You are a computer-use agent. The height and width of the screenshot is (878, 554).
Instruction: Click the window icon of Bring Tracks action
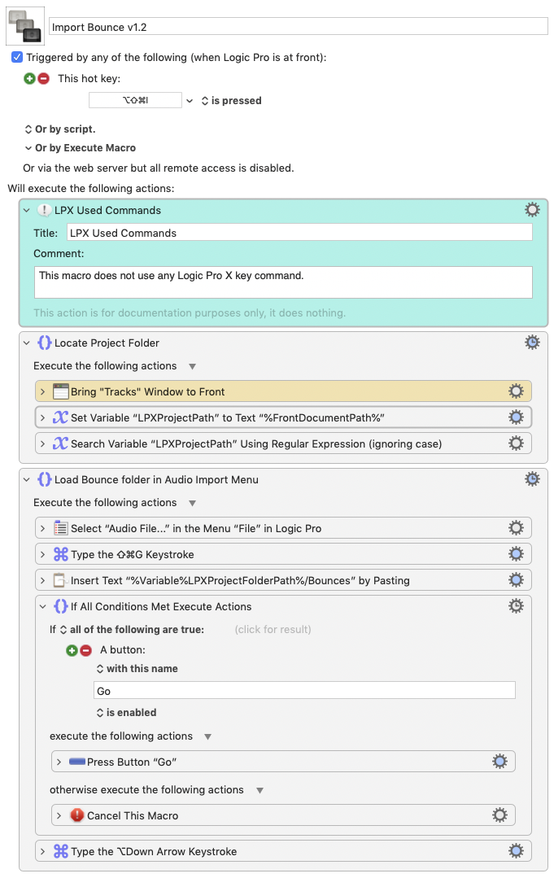[60, 391]
